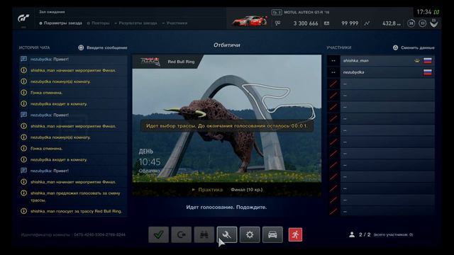The height and width of the screenshot is (255, 454).
Task: Click the info icon beside 'предложил голосовать за смену трассы'
Action: pos(23,193)
